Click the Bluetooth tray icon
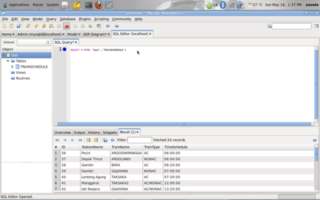Image resolution: width=320 pixels, height=200 pixels. point(222,5)
